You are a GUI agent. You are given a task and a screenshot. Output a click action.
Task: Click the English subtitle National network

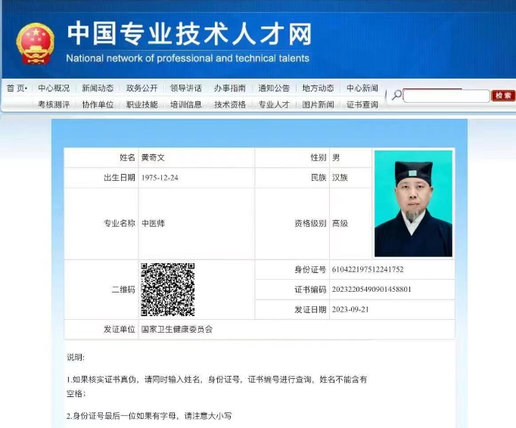(x=188, y=58)
